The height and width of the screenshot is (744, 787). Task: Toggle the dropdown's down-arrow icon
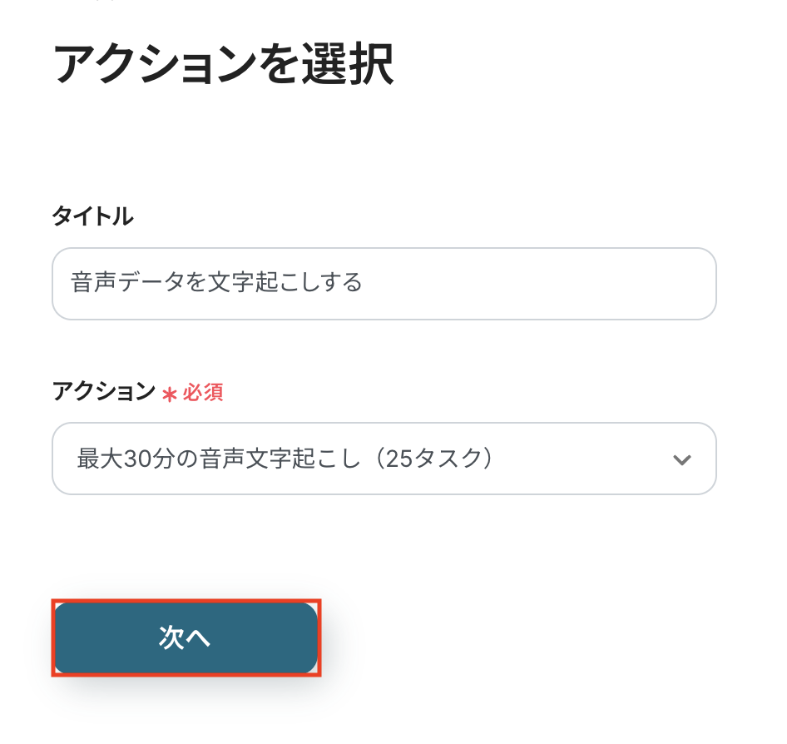pos(682,460)
